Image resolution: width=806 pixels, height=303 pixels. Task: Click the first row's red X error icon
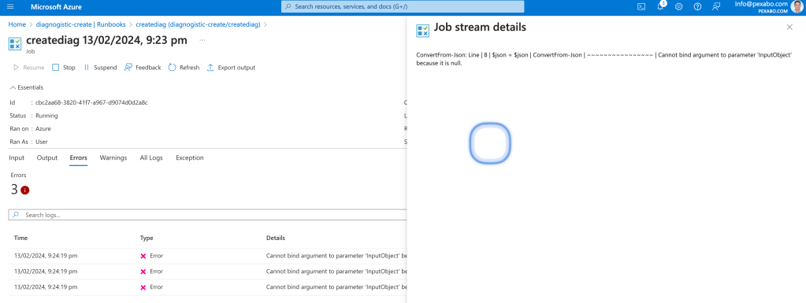[143, 256]
